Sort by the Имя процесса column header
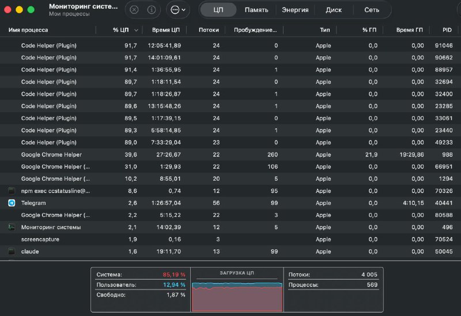461x316 pixels. click(x=28, y=30)
